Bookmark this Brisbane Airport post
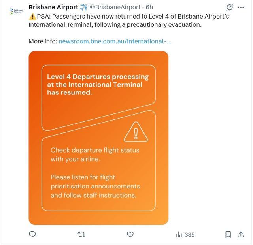Viewport: 253px width, 245px height. (x=228, y=234)
